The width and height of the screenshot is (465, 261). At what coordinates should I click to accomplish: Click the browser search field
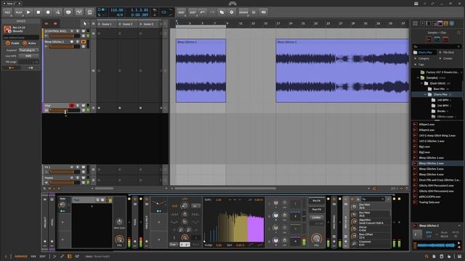click(x=437, y=46)
